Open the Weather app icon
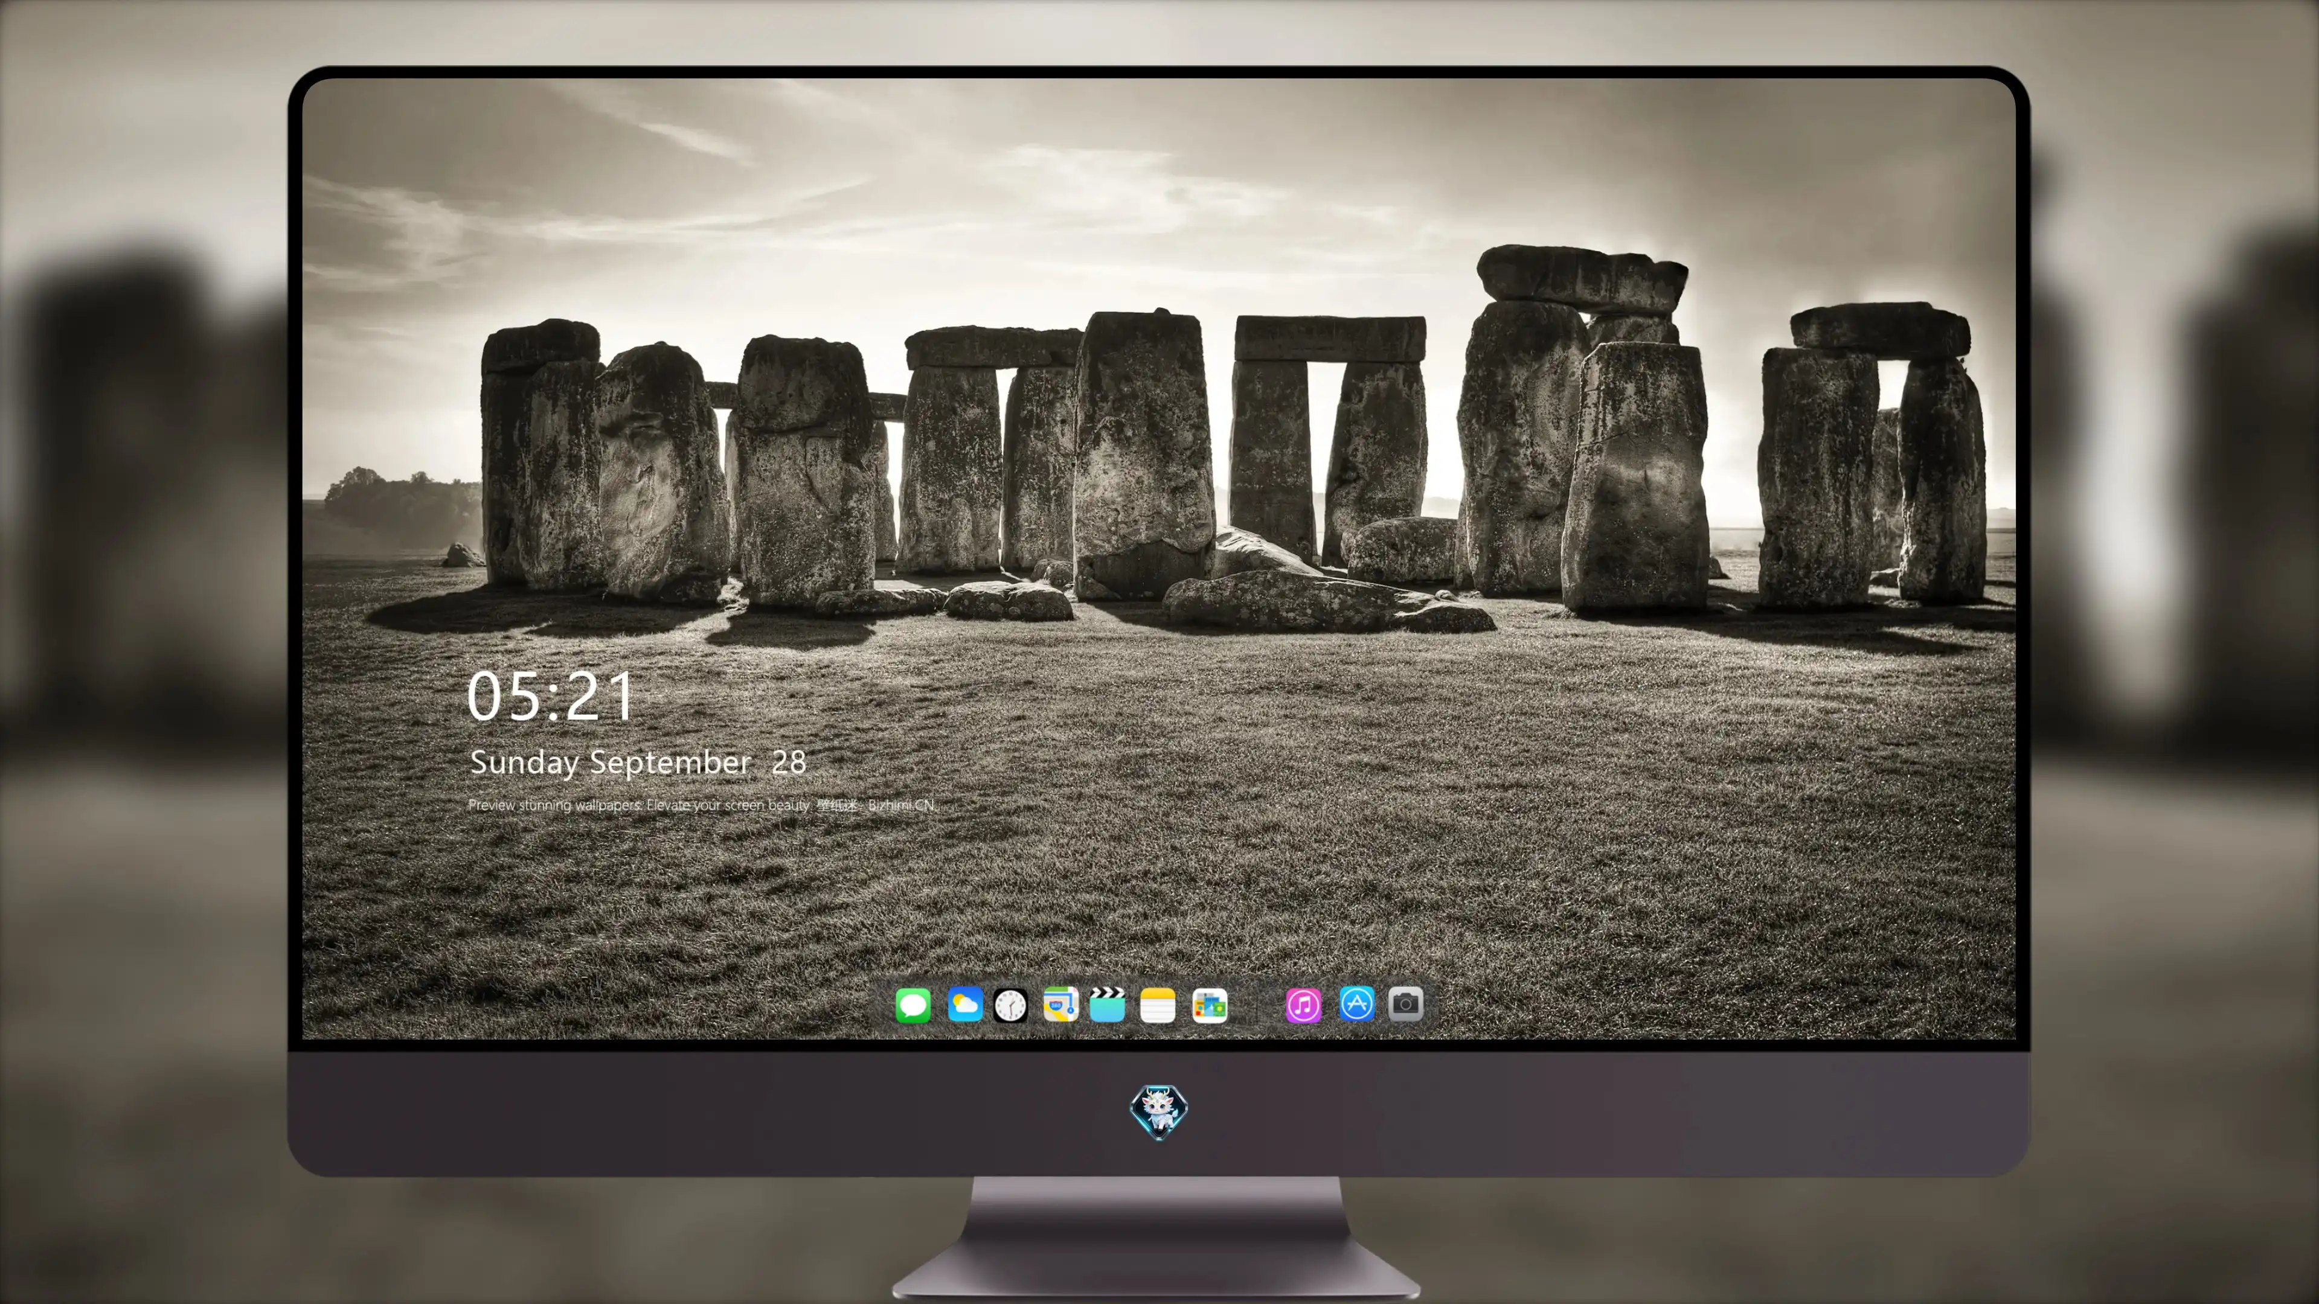 point(965,1005)
